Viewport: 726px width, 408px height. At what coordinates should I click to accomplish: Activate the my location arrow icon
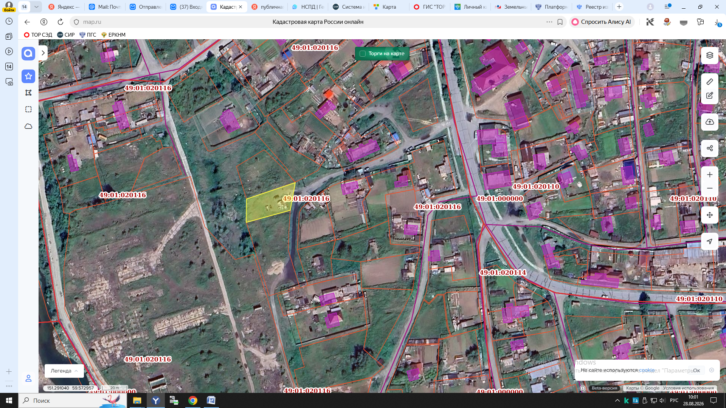pos(710,241)
